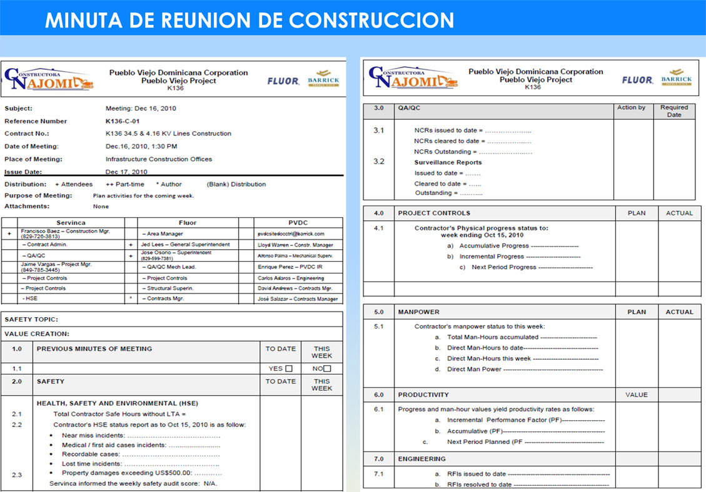
Task: Click 'Servinca informed the weekly safety audit score' line
Action: (133, 484)
